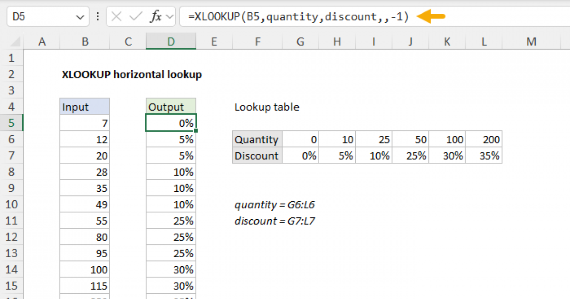The height and width of the screenshot is (299, 570).
Task: Select column D header
Action: [x=171, y=41]
